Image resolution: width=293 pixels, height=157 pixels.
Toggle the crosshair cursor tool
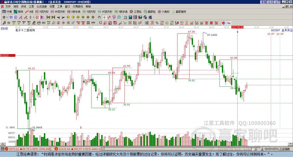pyautogui.click(x=104, y=17)
